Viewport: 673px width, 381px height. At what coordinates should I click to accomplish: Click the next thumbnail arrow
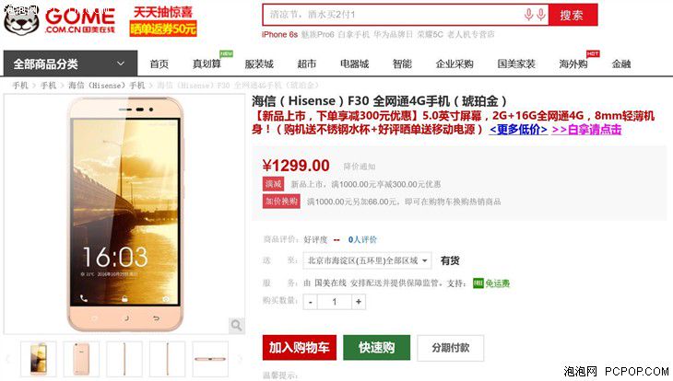(x=240, y=359)
